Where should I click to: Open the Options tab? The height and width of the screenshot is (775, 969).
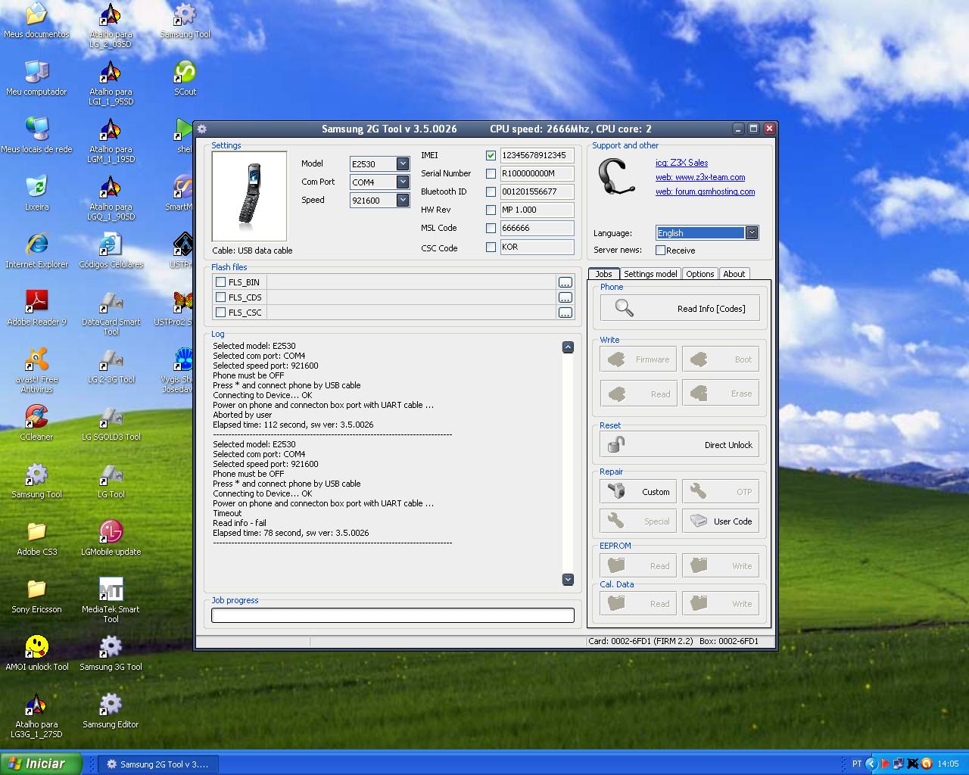click(x=699, y=274)
